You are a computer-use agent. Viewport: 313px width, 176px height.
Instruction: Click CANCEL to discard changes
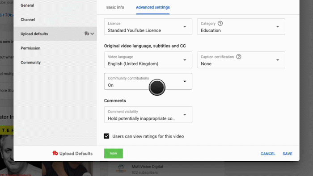[268, 154]
